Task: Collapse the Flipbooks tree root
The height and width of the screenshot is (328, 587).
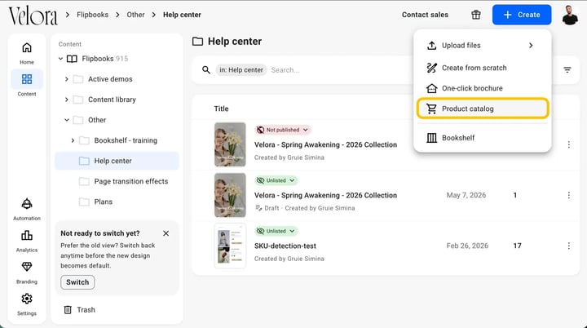Action: click(60, 59)
